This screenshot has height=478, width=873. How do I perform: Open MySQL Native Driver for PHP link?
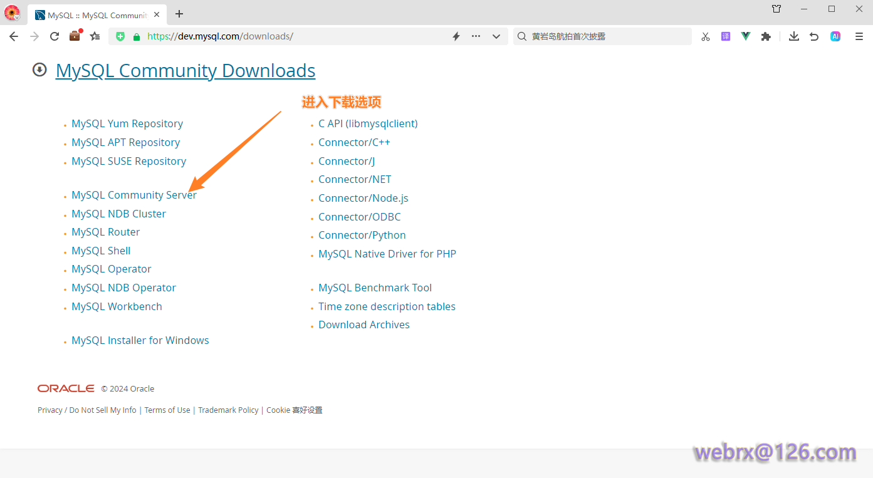click(387, 254)
